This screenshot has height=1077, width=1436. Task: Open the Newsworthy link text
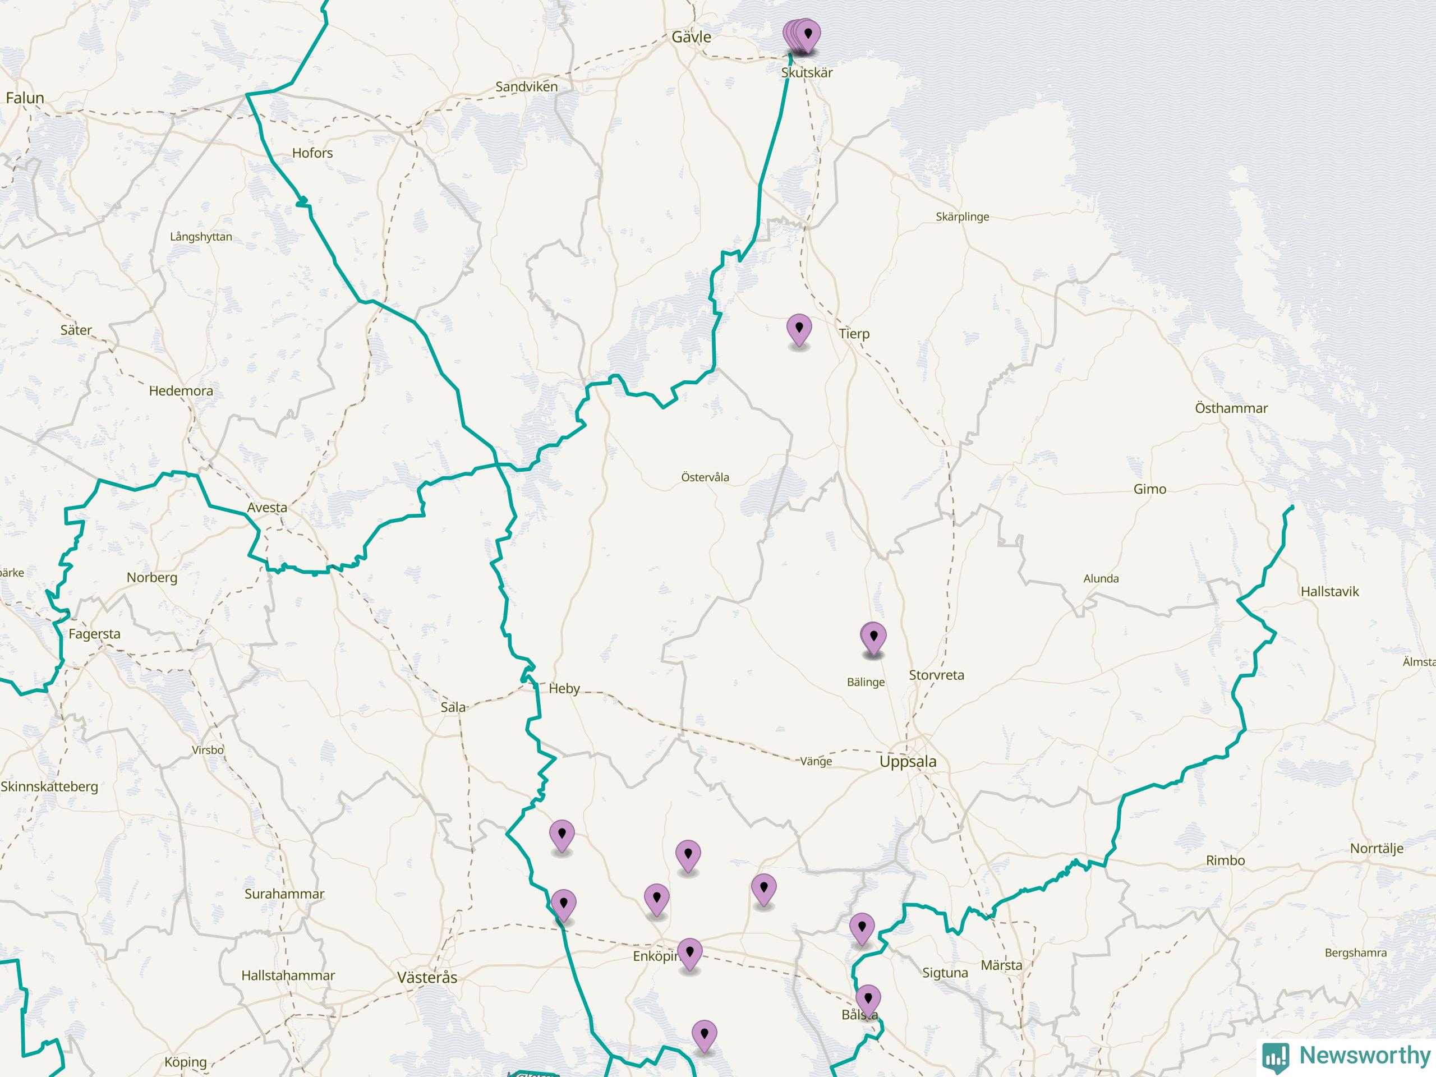click(x=1365, y=1056)
